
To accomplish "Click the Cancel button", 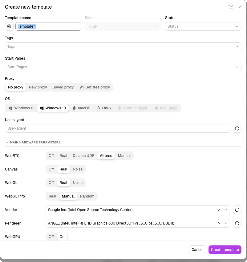I will (197, 250).
